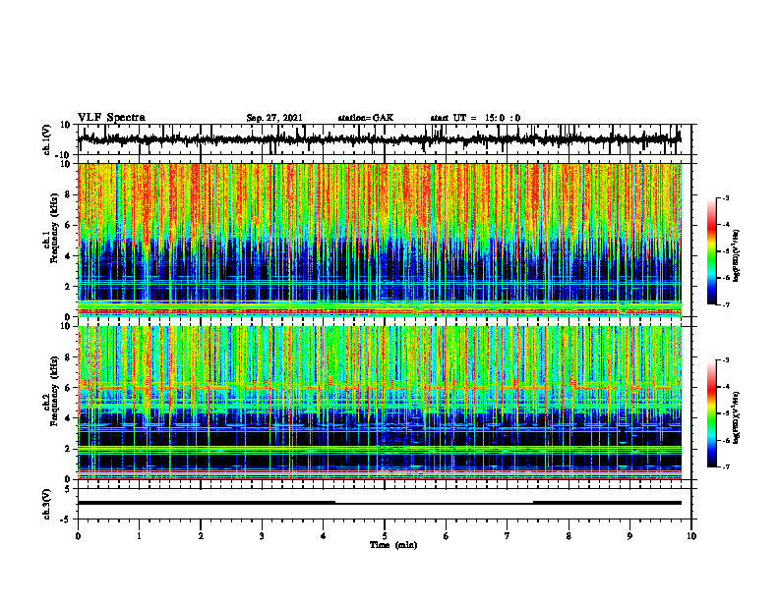The width and height of the screenshot is (779, 601).
Task: Select the date text "Sep. 27, 2021"
Action: click(x=274, y=118)
